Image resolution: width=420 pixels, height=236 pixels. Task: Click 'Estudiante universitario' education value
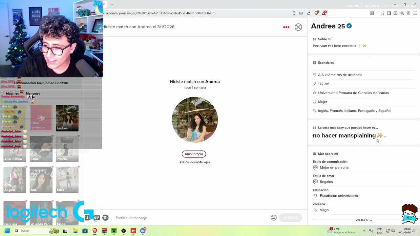coord(339,196)
